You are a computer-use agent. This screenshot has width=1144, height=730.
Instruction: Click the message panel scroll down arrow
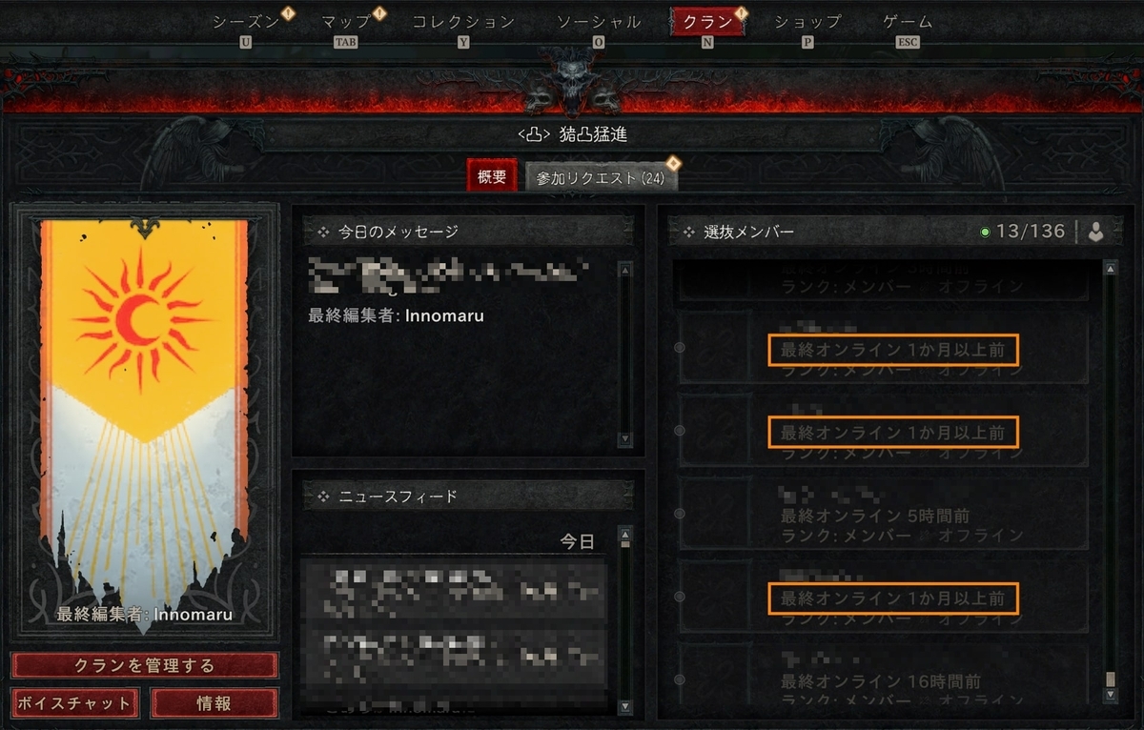pyautogui.click(x=624, y=439)
